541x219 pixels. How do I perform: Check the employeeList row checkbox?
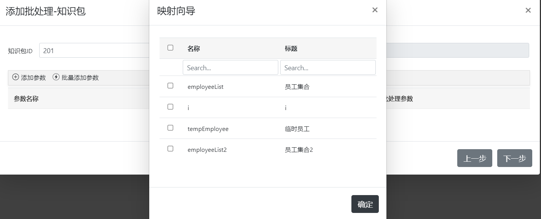tap(170, 85)
